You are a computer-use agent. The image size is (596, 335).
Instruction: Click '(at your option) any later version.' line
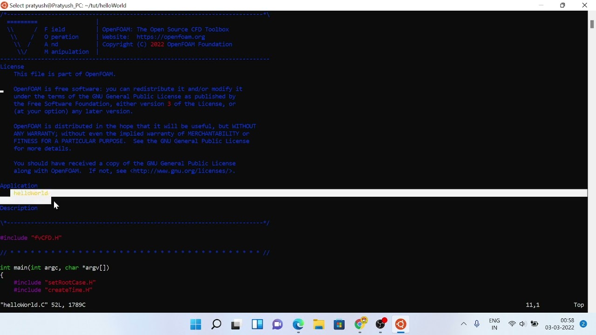click(x=73, y=111)
